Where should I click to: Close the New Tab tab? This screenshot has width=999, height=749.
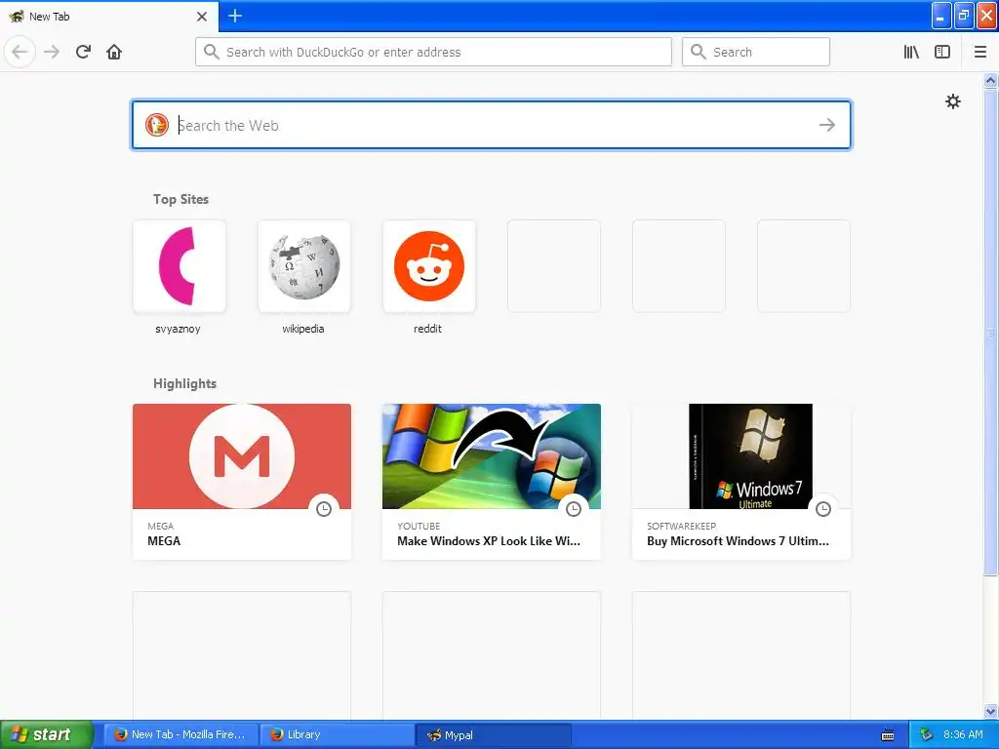point(201,17)
